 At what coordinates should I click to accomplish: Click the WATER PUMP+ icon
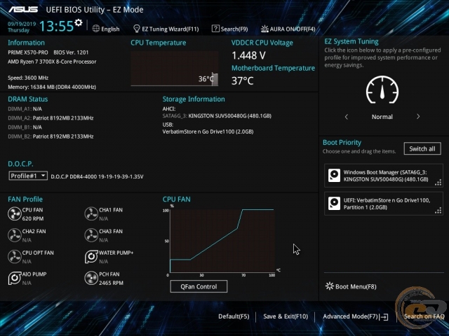(x=91, y=257)
